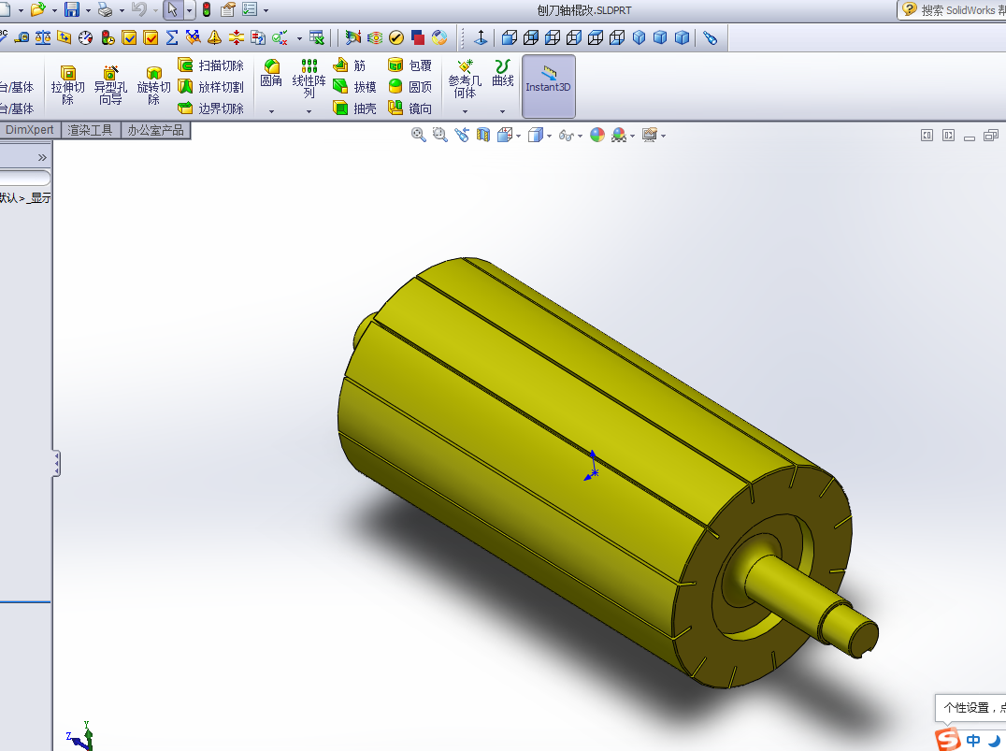Click the 圆顶 (Dome) button

click(410, 87)
